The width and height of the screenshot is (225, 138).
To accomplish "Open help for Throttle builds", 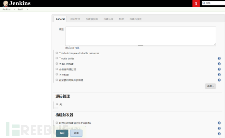I will click(x=219, y=58).
